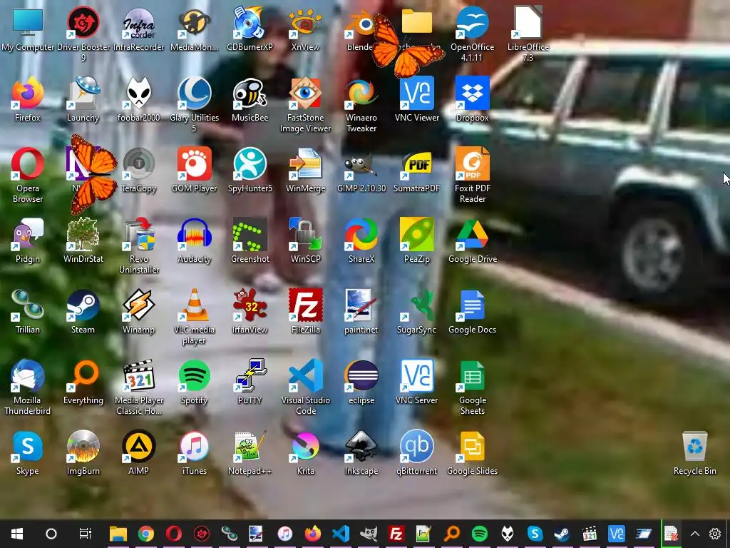Viewport: 730px width, 548px height.
Task: Select the IrfanView desktop icon
Action: pos(250,311)
